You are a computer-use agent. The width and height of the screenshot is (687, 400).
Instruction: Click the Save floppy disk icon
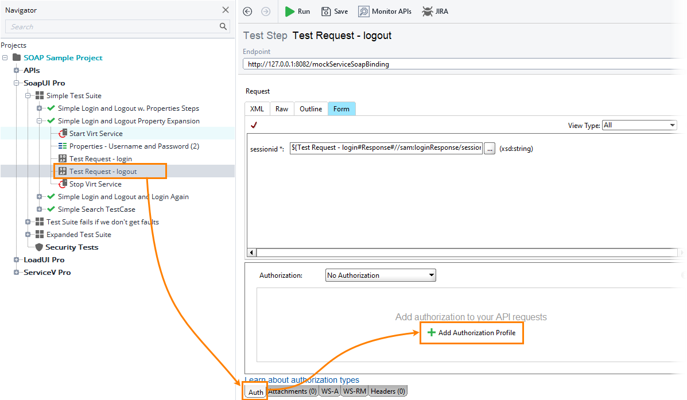pyautogui.click(x=326, y=11)
